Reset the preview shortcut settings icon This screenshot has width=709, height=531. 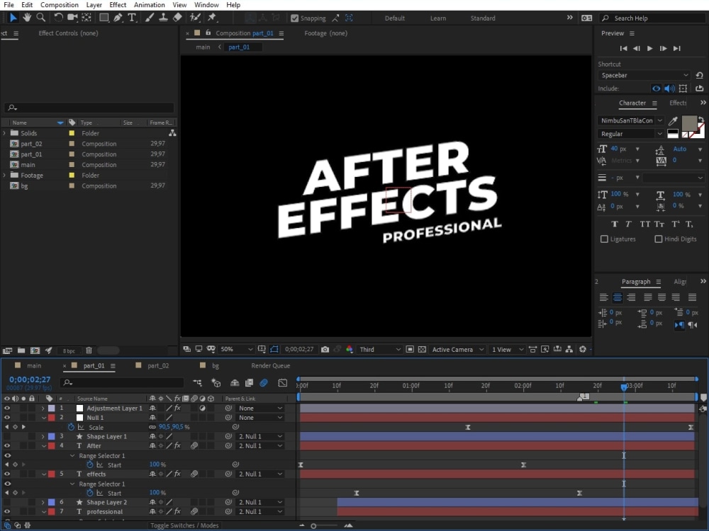pos(700,76)
